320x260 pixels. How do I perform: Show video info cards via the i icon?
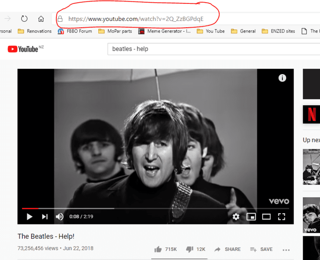282,78
